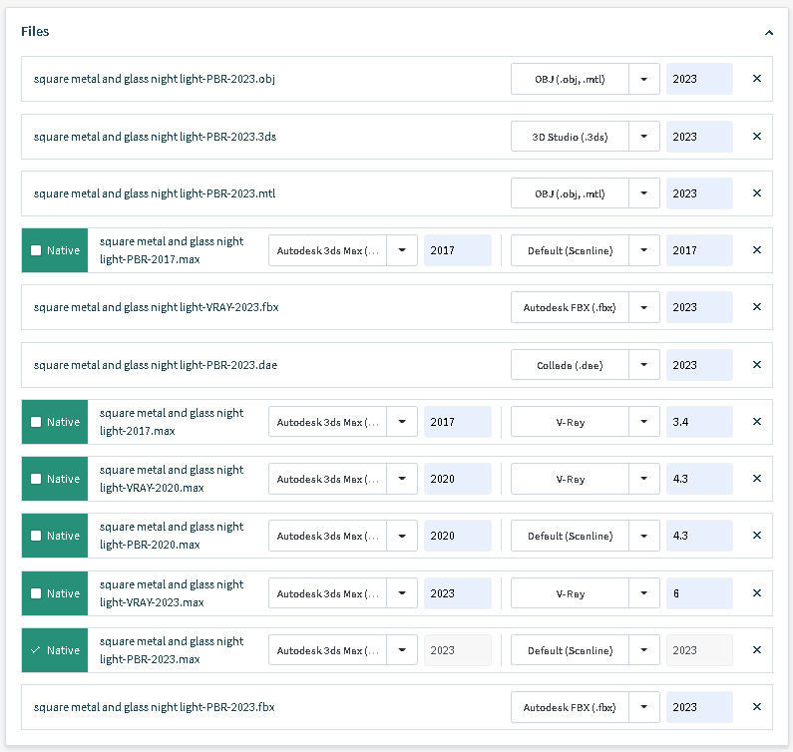The height and width of the screenshot is (752, 793).
Task: Mark VRAY-2020.max as Native
Action: tap(37, 479)
